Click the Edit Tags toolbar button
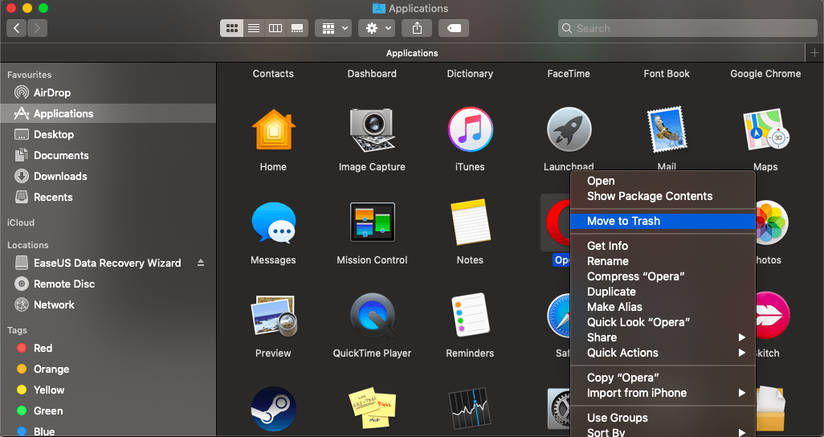Screen dimensions: 824x437 454,28
